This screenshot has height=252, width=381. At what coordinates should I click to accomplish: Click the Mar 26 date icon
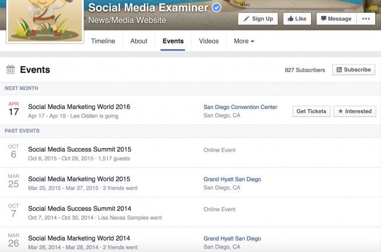click(13, 241)
